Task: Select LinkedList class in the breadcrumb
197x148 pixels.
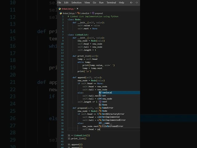Action: click(x=85, y=13)
